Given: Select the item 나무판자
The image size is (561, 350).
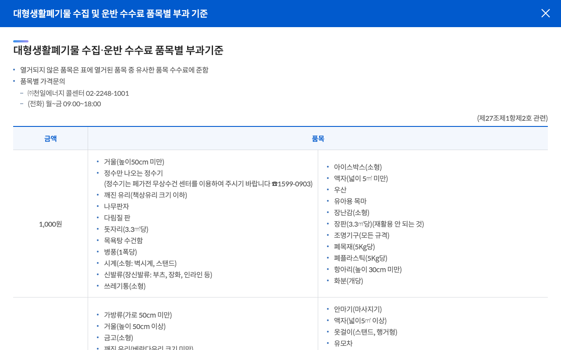Looking at the screenshot, I should click(117, 206).
